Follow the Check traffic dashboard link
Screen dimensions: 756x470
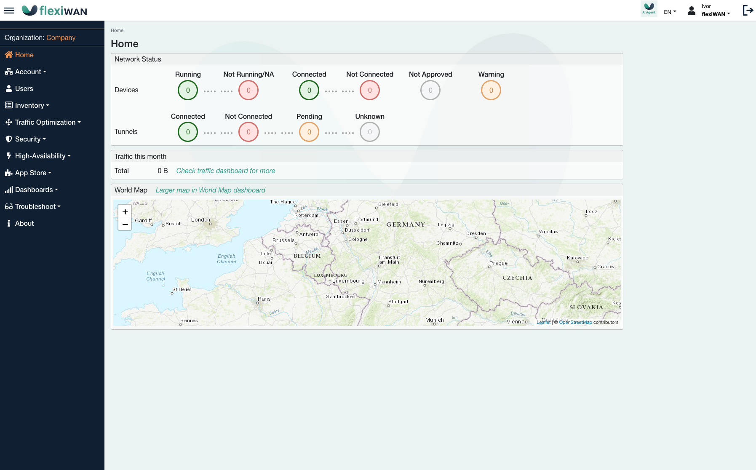(x=225, y=171)
